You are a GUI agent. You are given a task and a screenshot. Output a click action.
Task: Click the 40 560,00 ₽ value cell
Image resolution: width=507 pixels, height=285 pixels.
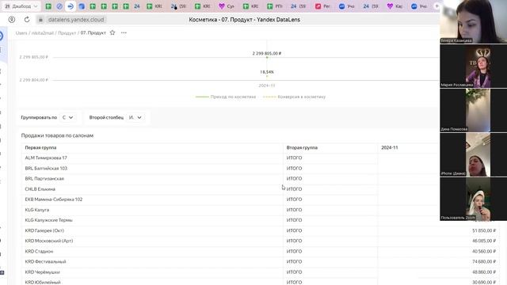[x=484, y=252]
